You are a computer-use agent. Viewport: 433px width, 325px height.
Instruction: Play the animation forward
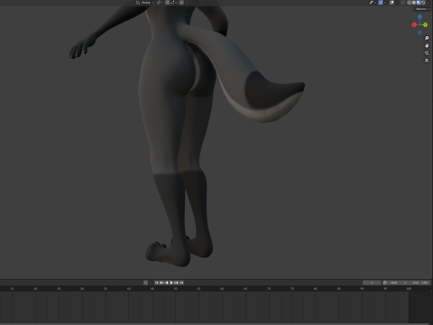click(x=171, y=283)
